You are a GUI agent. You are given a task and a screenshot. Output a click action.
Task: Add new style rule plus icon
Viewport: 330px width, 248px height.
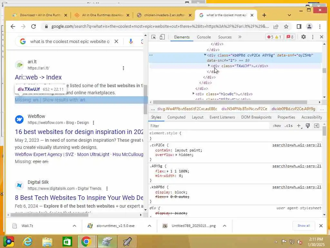(x=299, y=126)
